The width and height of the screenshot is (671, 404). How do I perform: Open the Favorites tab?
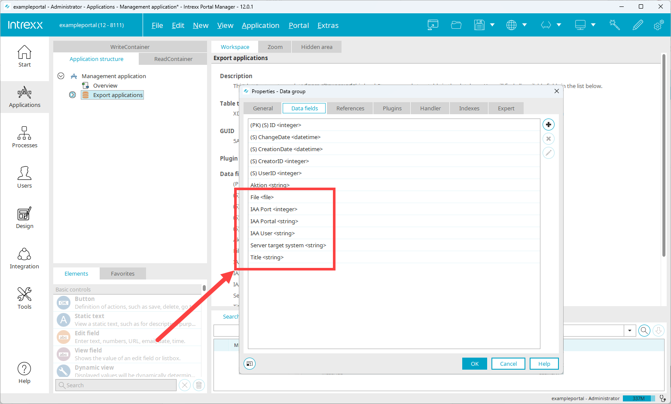123,273
